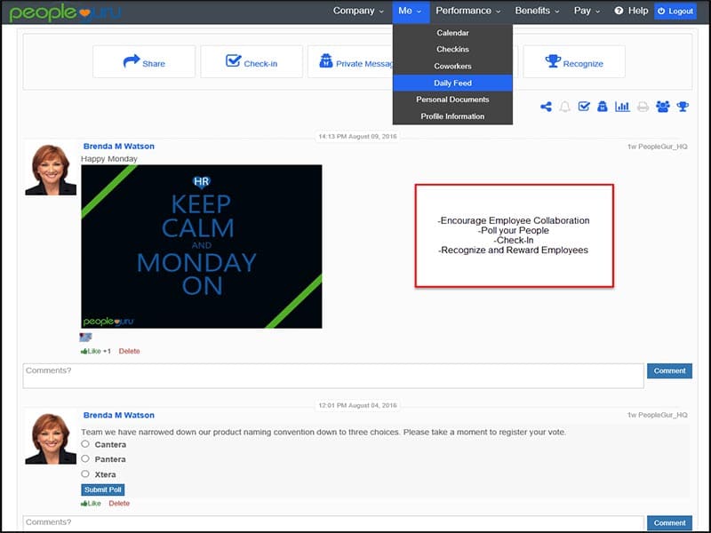This screenshot has height=533, width=711.
Task: Click the bell notifications icon
Action: pos(565,107)
